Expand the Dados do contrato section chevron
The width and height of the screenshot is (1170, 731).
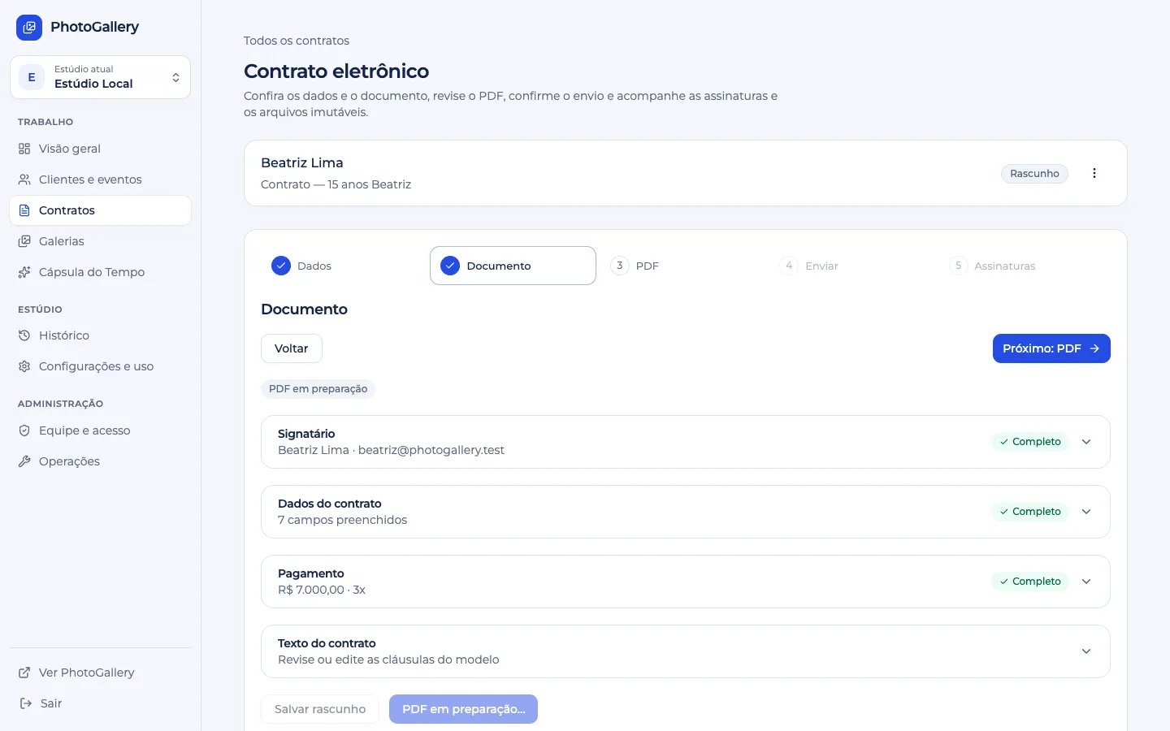point(1086,512)
